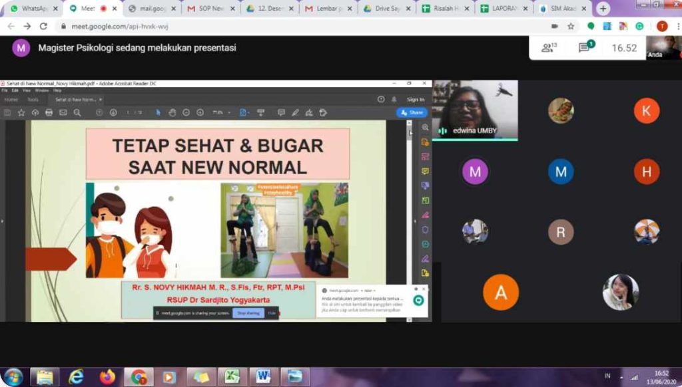Open a new Chrome tab
682x387 pixels.
pos(603,9)
